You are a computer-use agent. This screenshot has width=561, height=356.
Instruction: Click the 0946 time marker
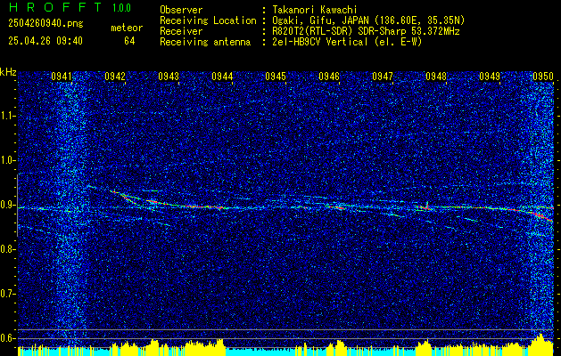[x=329, y=76]
